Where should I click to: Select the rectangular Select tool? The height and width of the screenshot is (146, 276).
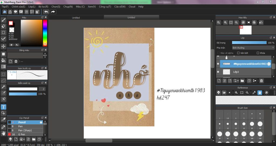click(x=3, y=74)
